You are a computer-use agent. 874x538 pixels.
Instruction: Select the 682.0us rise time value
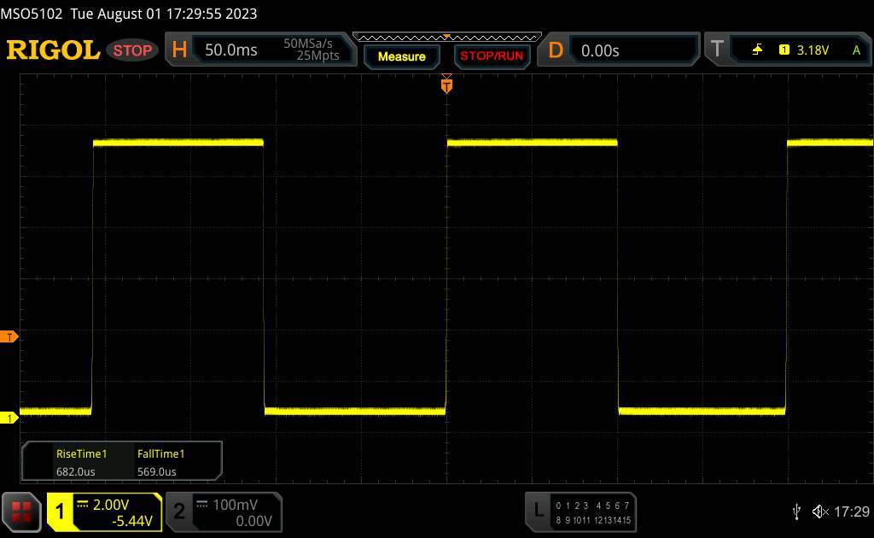76,471
